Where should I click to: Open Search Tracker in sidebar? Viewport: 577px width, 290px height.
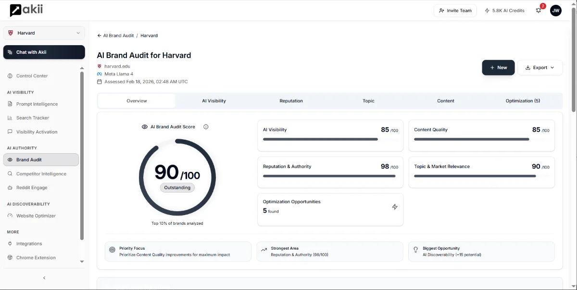tap(32, 118)
